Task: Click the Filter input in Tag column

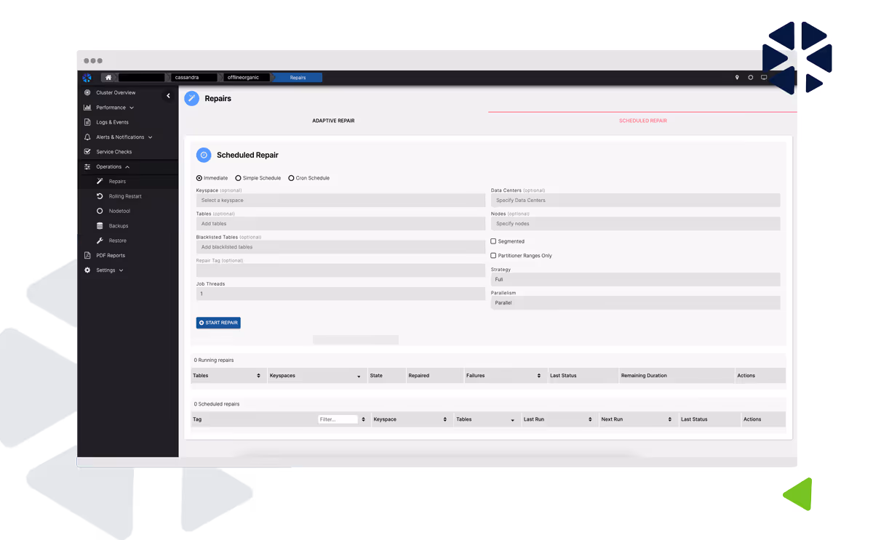Action: pyautogui.click(x=338, y=419)
